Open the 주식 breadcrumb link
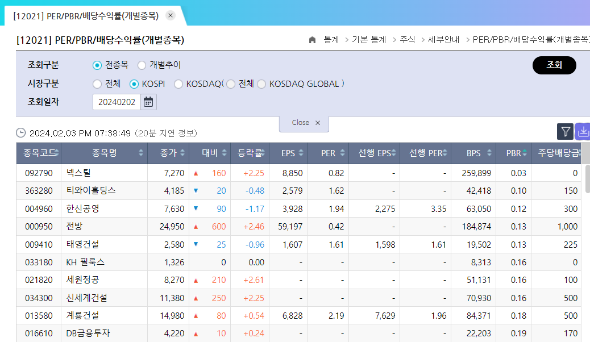Viewport: 590px width, 342px height. pyautogui.click(x=407, y=40)
